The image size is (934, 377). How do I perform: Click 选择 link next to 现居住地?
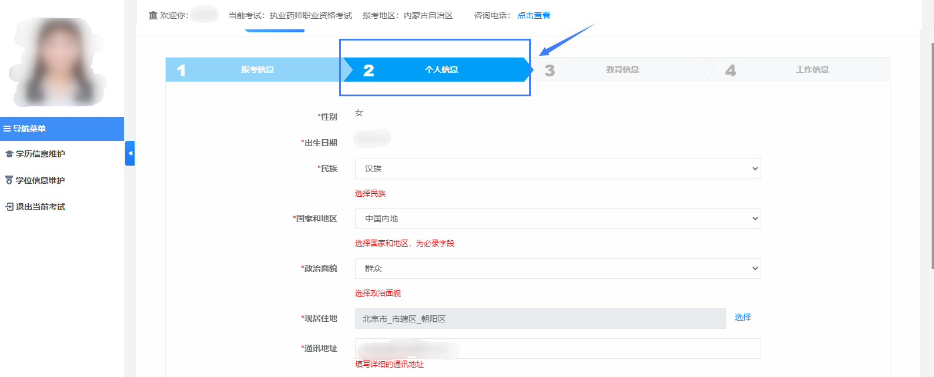click(x=742, y=317)
